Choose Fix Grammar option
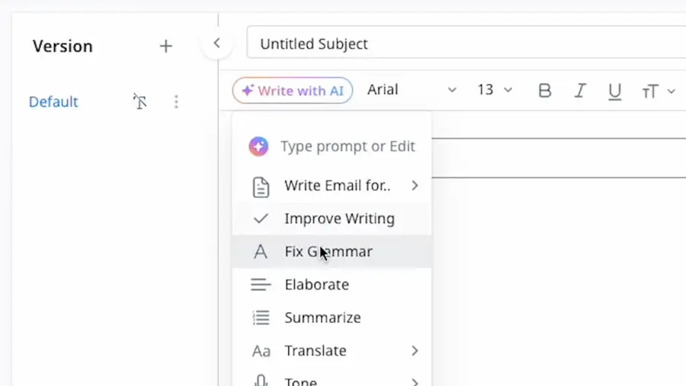Viewport: 686px width, 386px height. (x=329, y=251)
